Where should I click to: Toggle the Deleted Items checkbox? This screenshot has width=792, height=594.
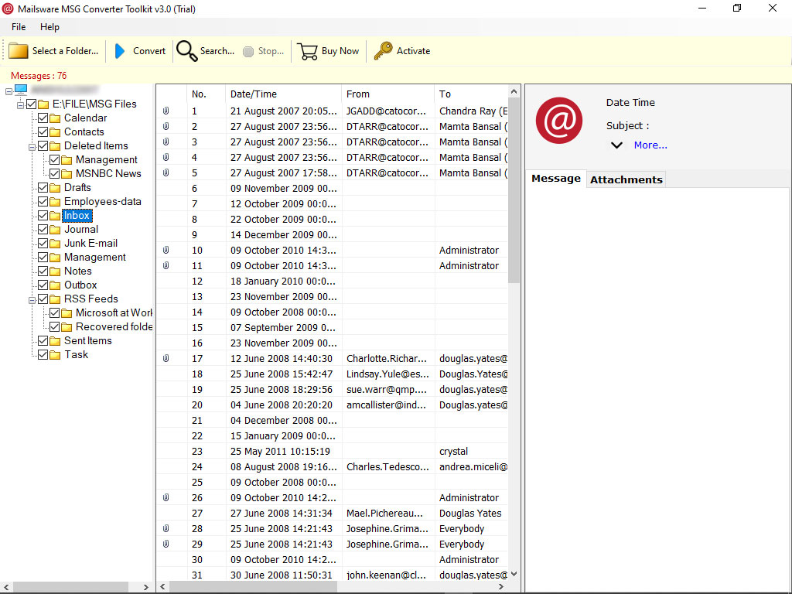click(43, 146)
